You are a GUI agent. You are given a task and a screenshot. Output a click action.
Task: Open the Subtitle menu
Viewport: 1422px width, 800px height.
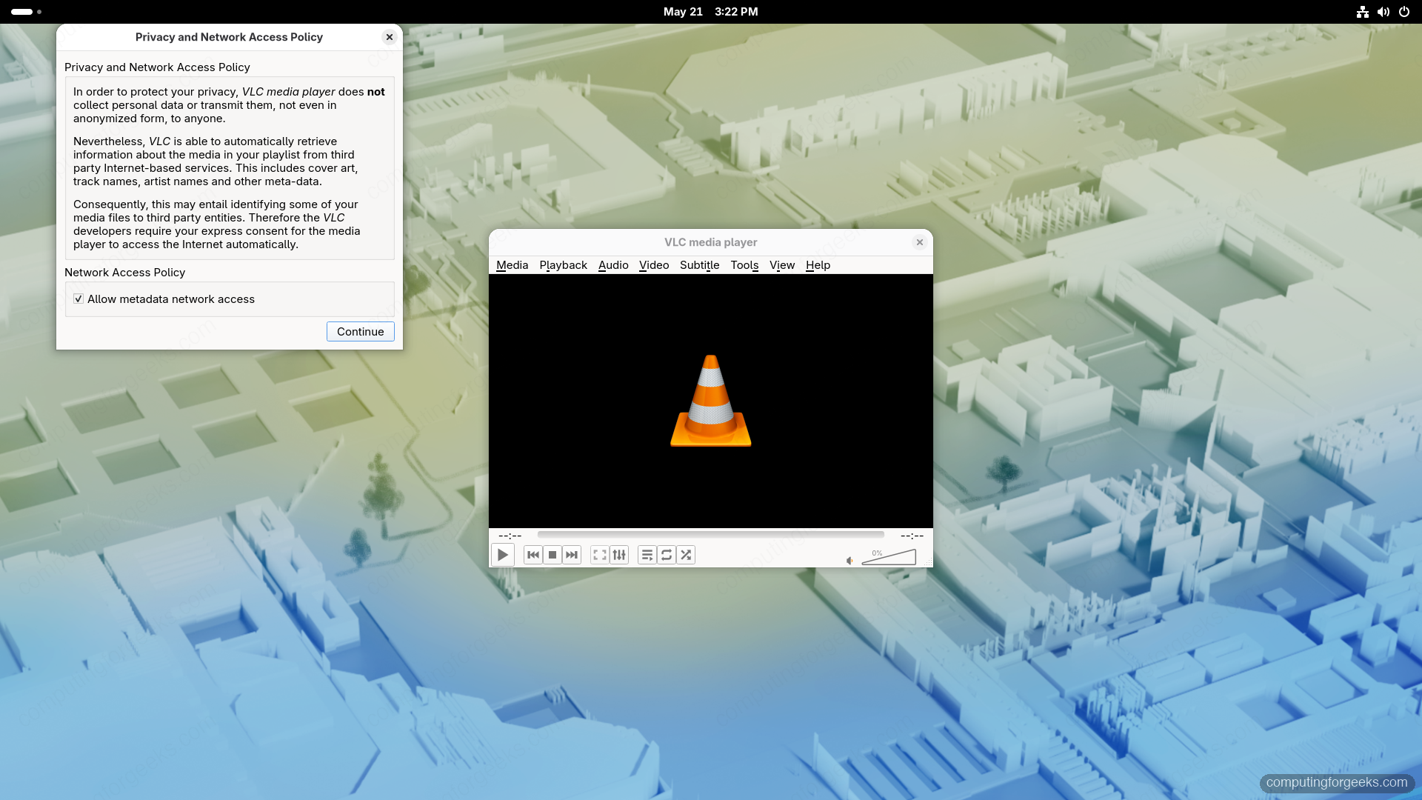tap(699, 265)
